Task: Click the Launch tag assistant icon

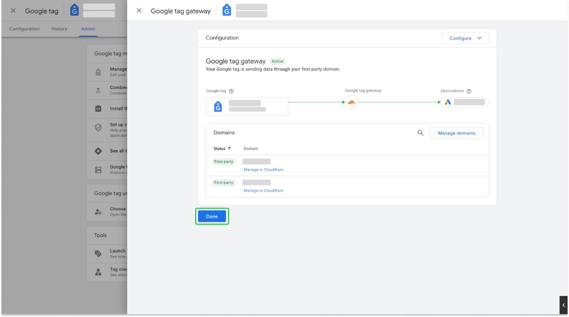Action: point(98,254)
